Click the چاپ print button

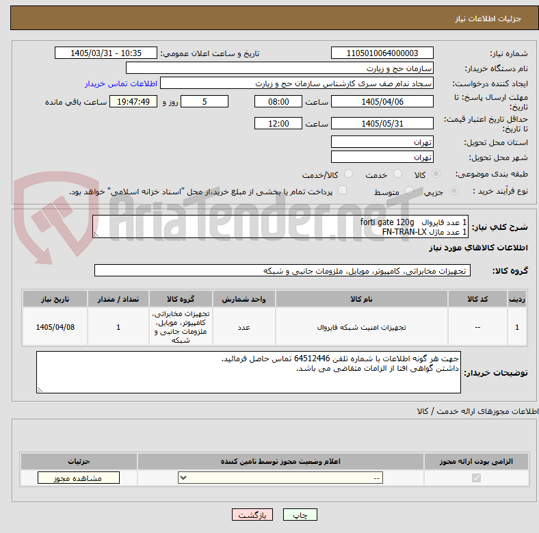(300, 515)
